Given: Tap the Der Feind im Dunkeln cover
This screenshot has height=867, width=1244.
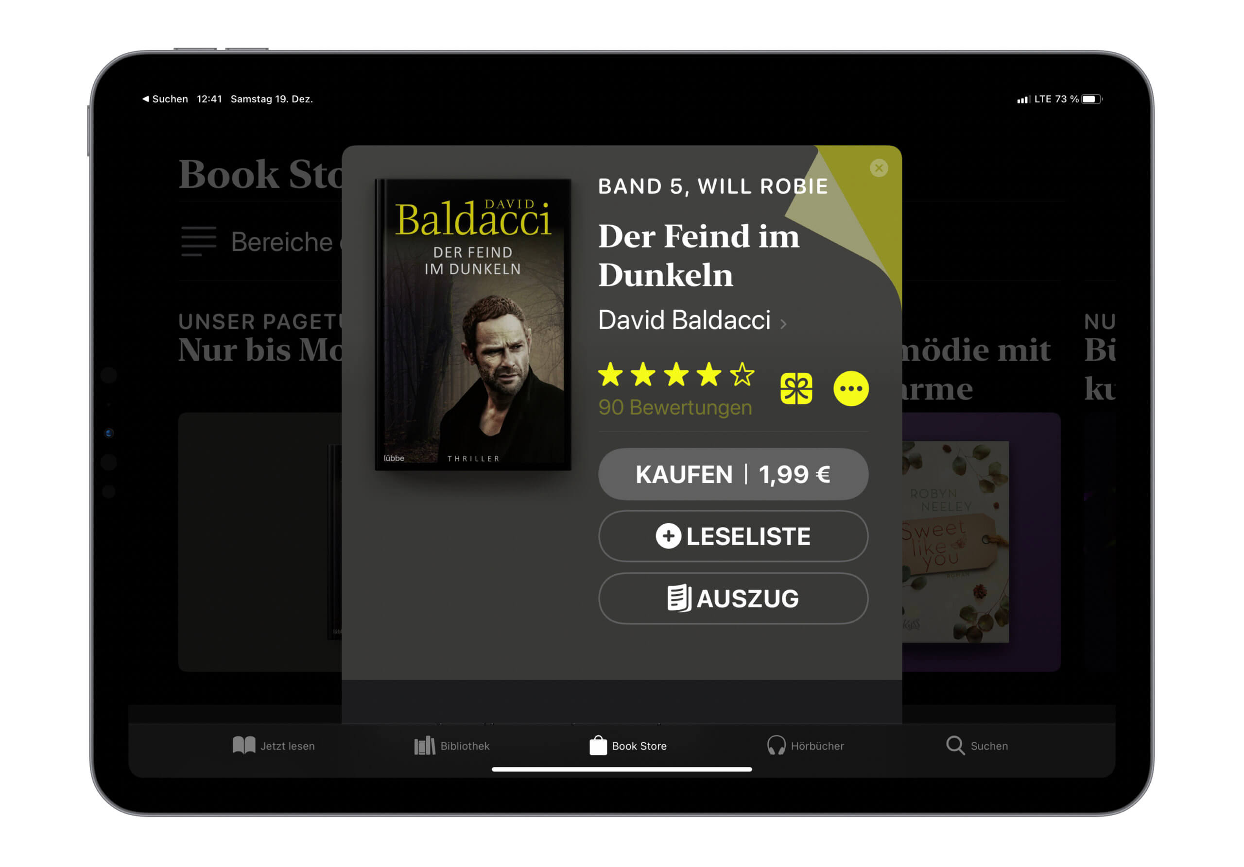Looking at the screenshot, I should tap(472, 325).
